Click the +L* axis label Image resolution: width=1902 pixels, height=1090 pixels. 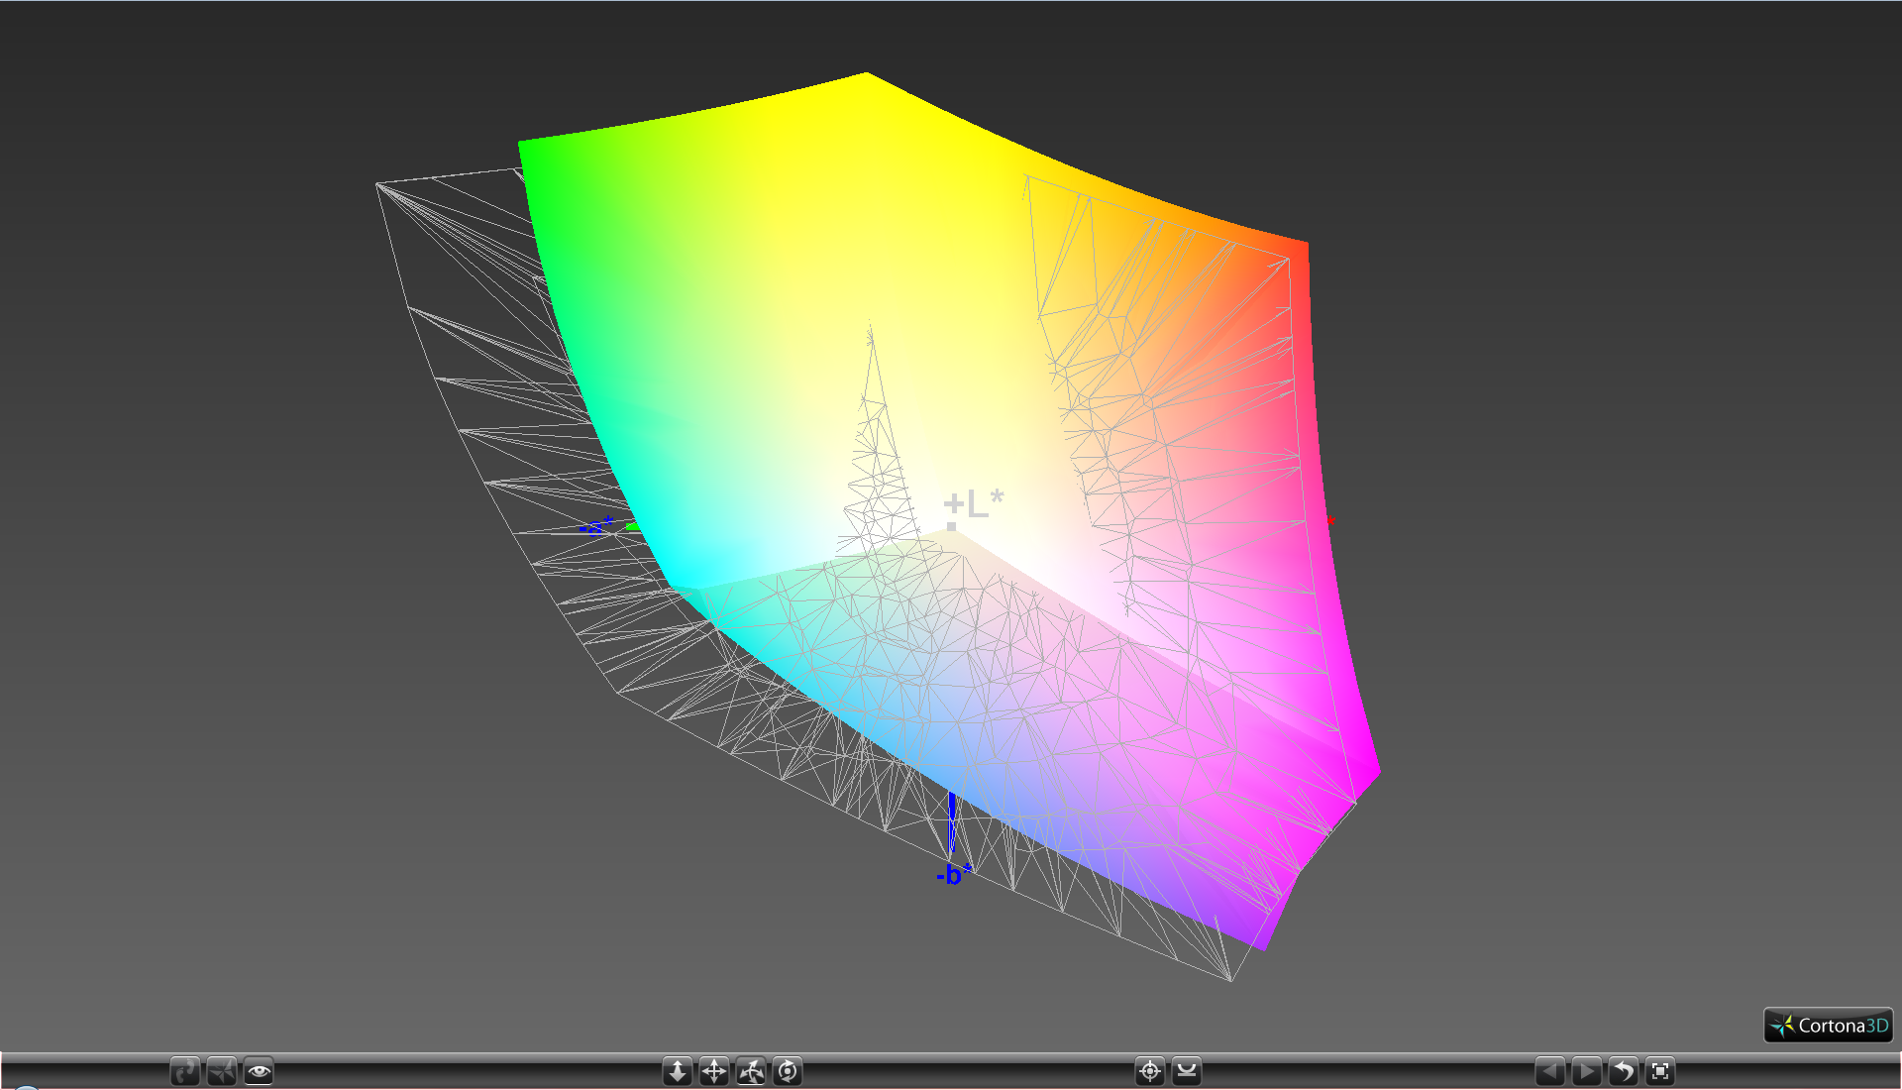(x=974, y=503)
